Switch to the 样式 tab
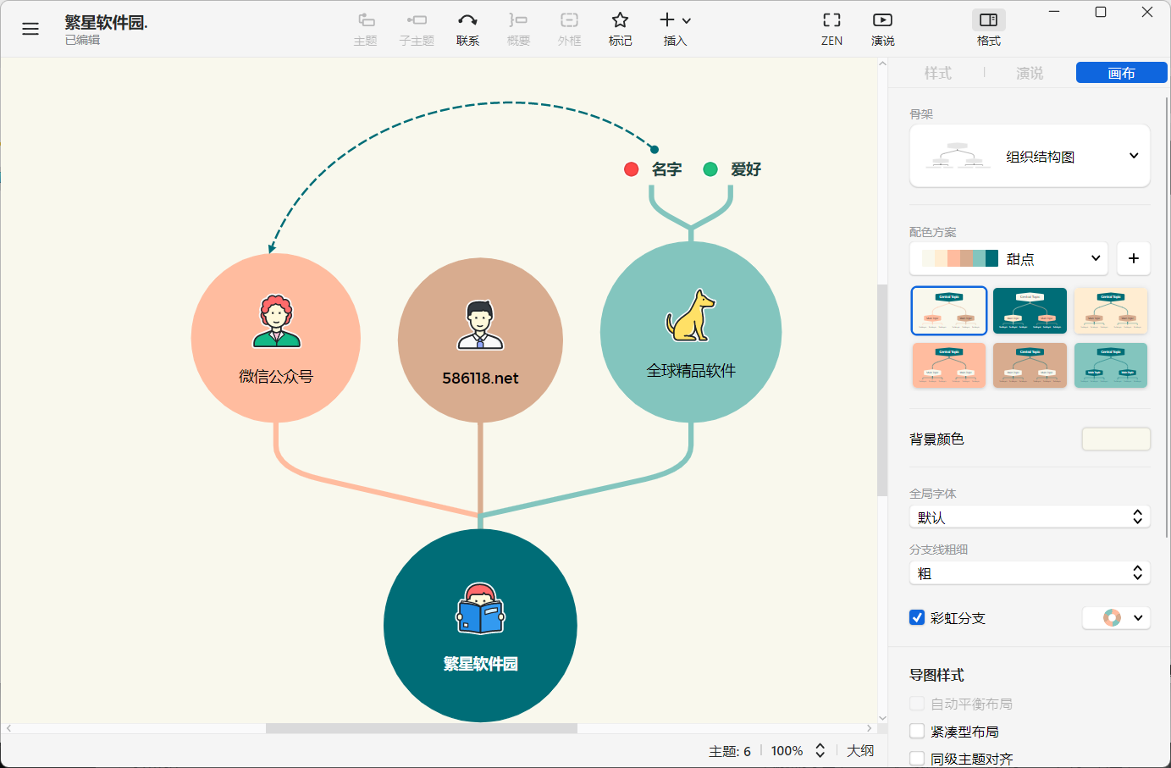Screen dimensions: 1171x768 (x=937, y=74)
